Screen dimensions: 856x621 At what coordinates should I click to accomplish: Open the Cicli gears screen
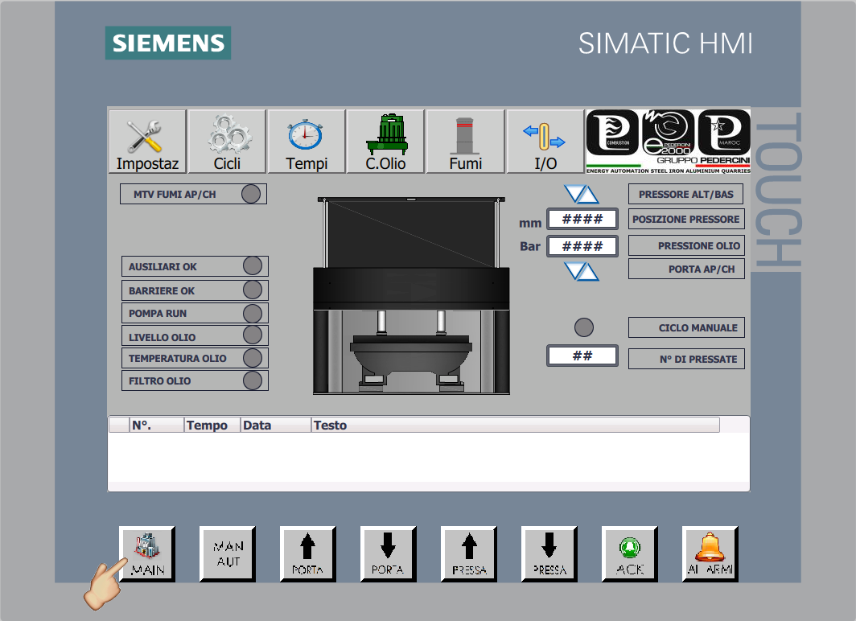tap(227, 142)
